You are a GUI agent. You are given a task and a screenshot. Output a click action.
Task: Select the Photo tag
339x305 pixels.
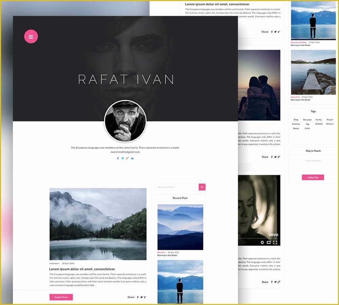(296, 128)
